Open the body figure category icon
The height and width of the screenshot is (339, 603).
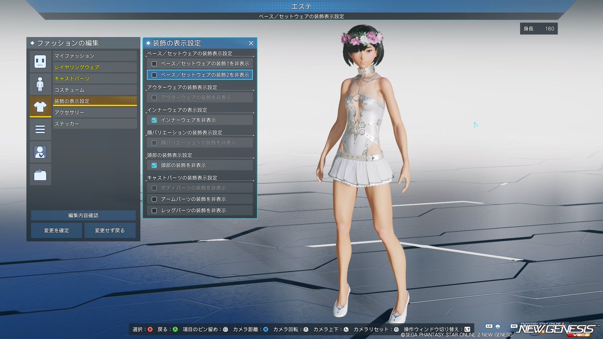pyautogui.click(x=40, y=84)
